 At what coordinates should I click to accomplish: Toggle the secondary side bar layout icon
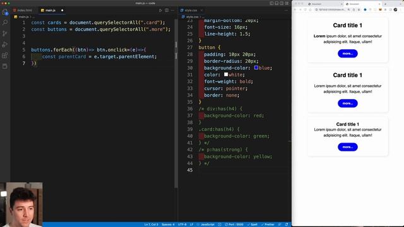pyautogui.click(x=282, y=3)
